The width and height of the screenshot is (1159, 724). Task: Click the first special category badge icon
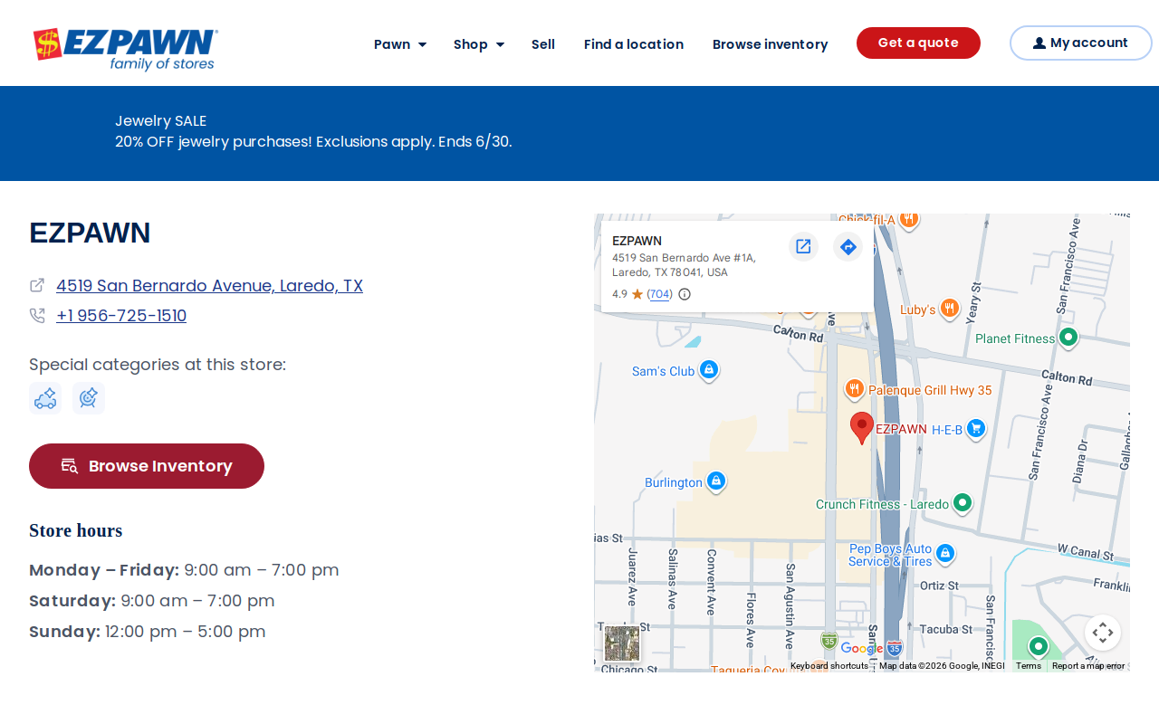[x=45, y=398]
